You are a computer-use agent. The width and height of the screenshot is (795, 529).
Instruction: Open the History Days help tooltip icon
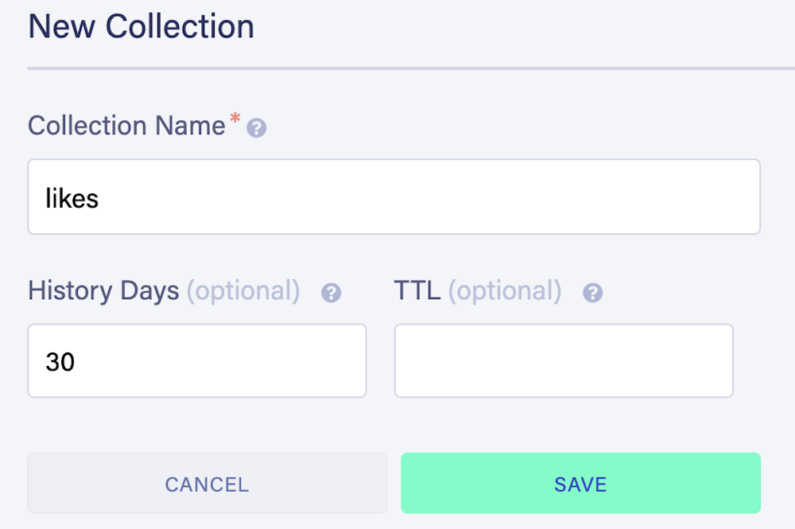coord(331,294)
